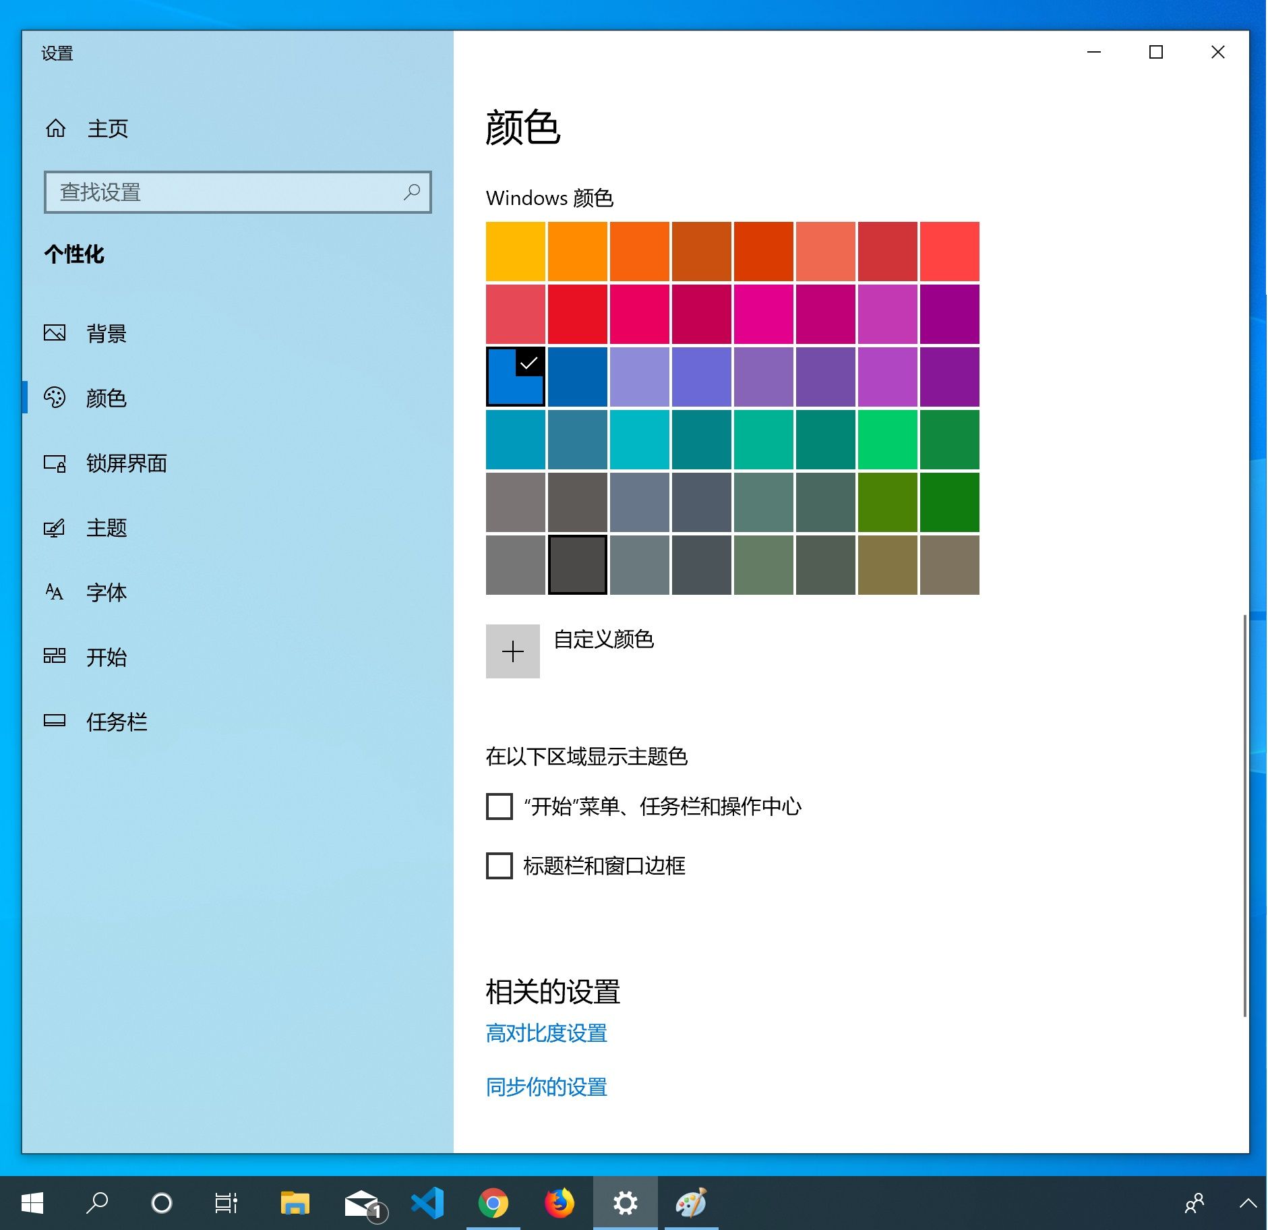Select the 锁屏界面 lock screen icon
Viewport: 1268px width, 1230px height.
(x=55, y=463)
